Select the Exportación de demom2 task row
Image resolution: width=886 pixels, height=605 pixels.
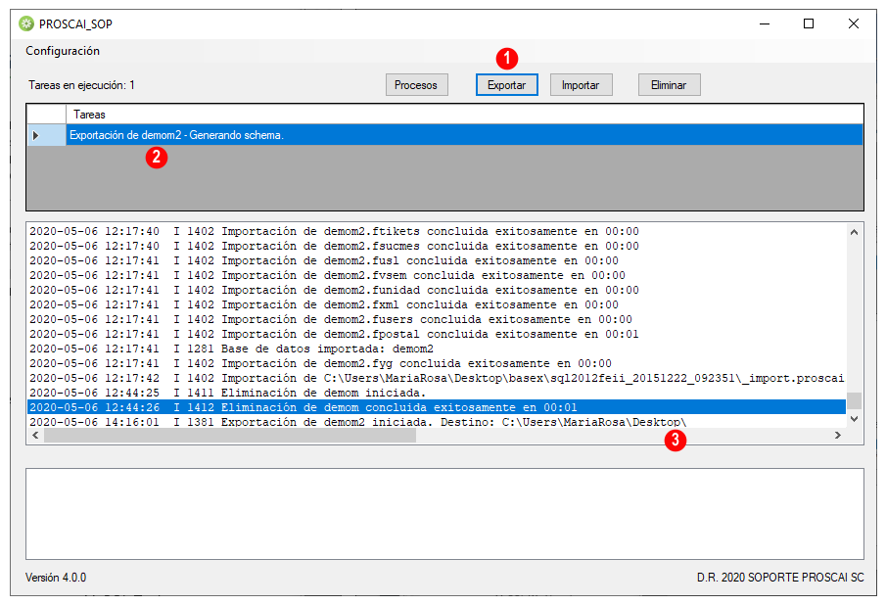tap(464, 135)
